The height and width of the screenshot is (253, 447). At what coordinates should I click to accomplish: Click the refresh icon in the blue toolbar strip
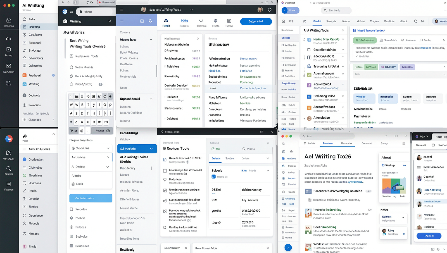151,21
